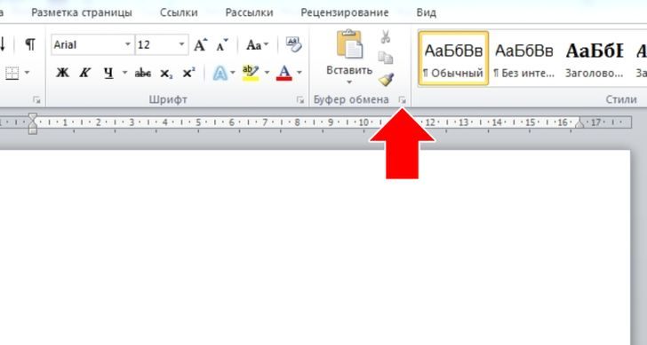The height and width of the screenshot is (345, 647).
Task: Toggle strikethrough text formatting
Action: 143,74
